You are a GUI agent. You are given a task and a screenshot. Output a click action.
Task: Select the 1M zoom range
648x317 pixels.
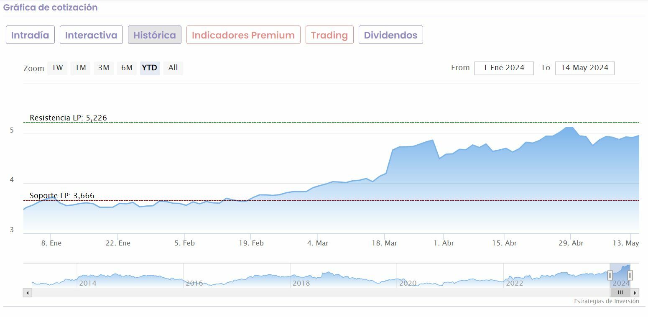80,68
